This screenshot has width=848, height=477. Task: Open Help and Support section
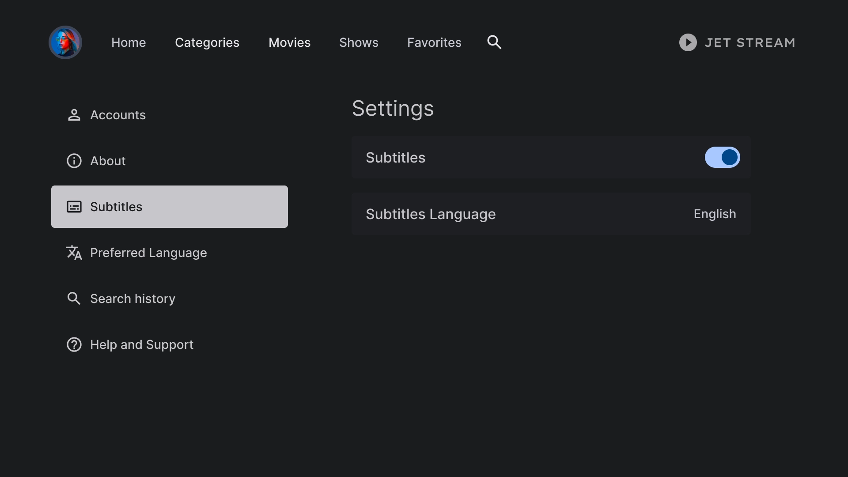tap(141, 345)
